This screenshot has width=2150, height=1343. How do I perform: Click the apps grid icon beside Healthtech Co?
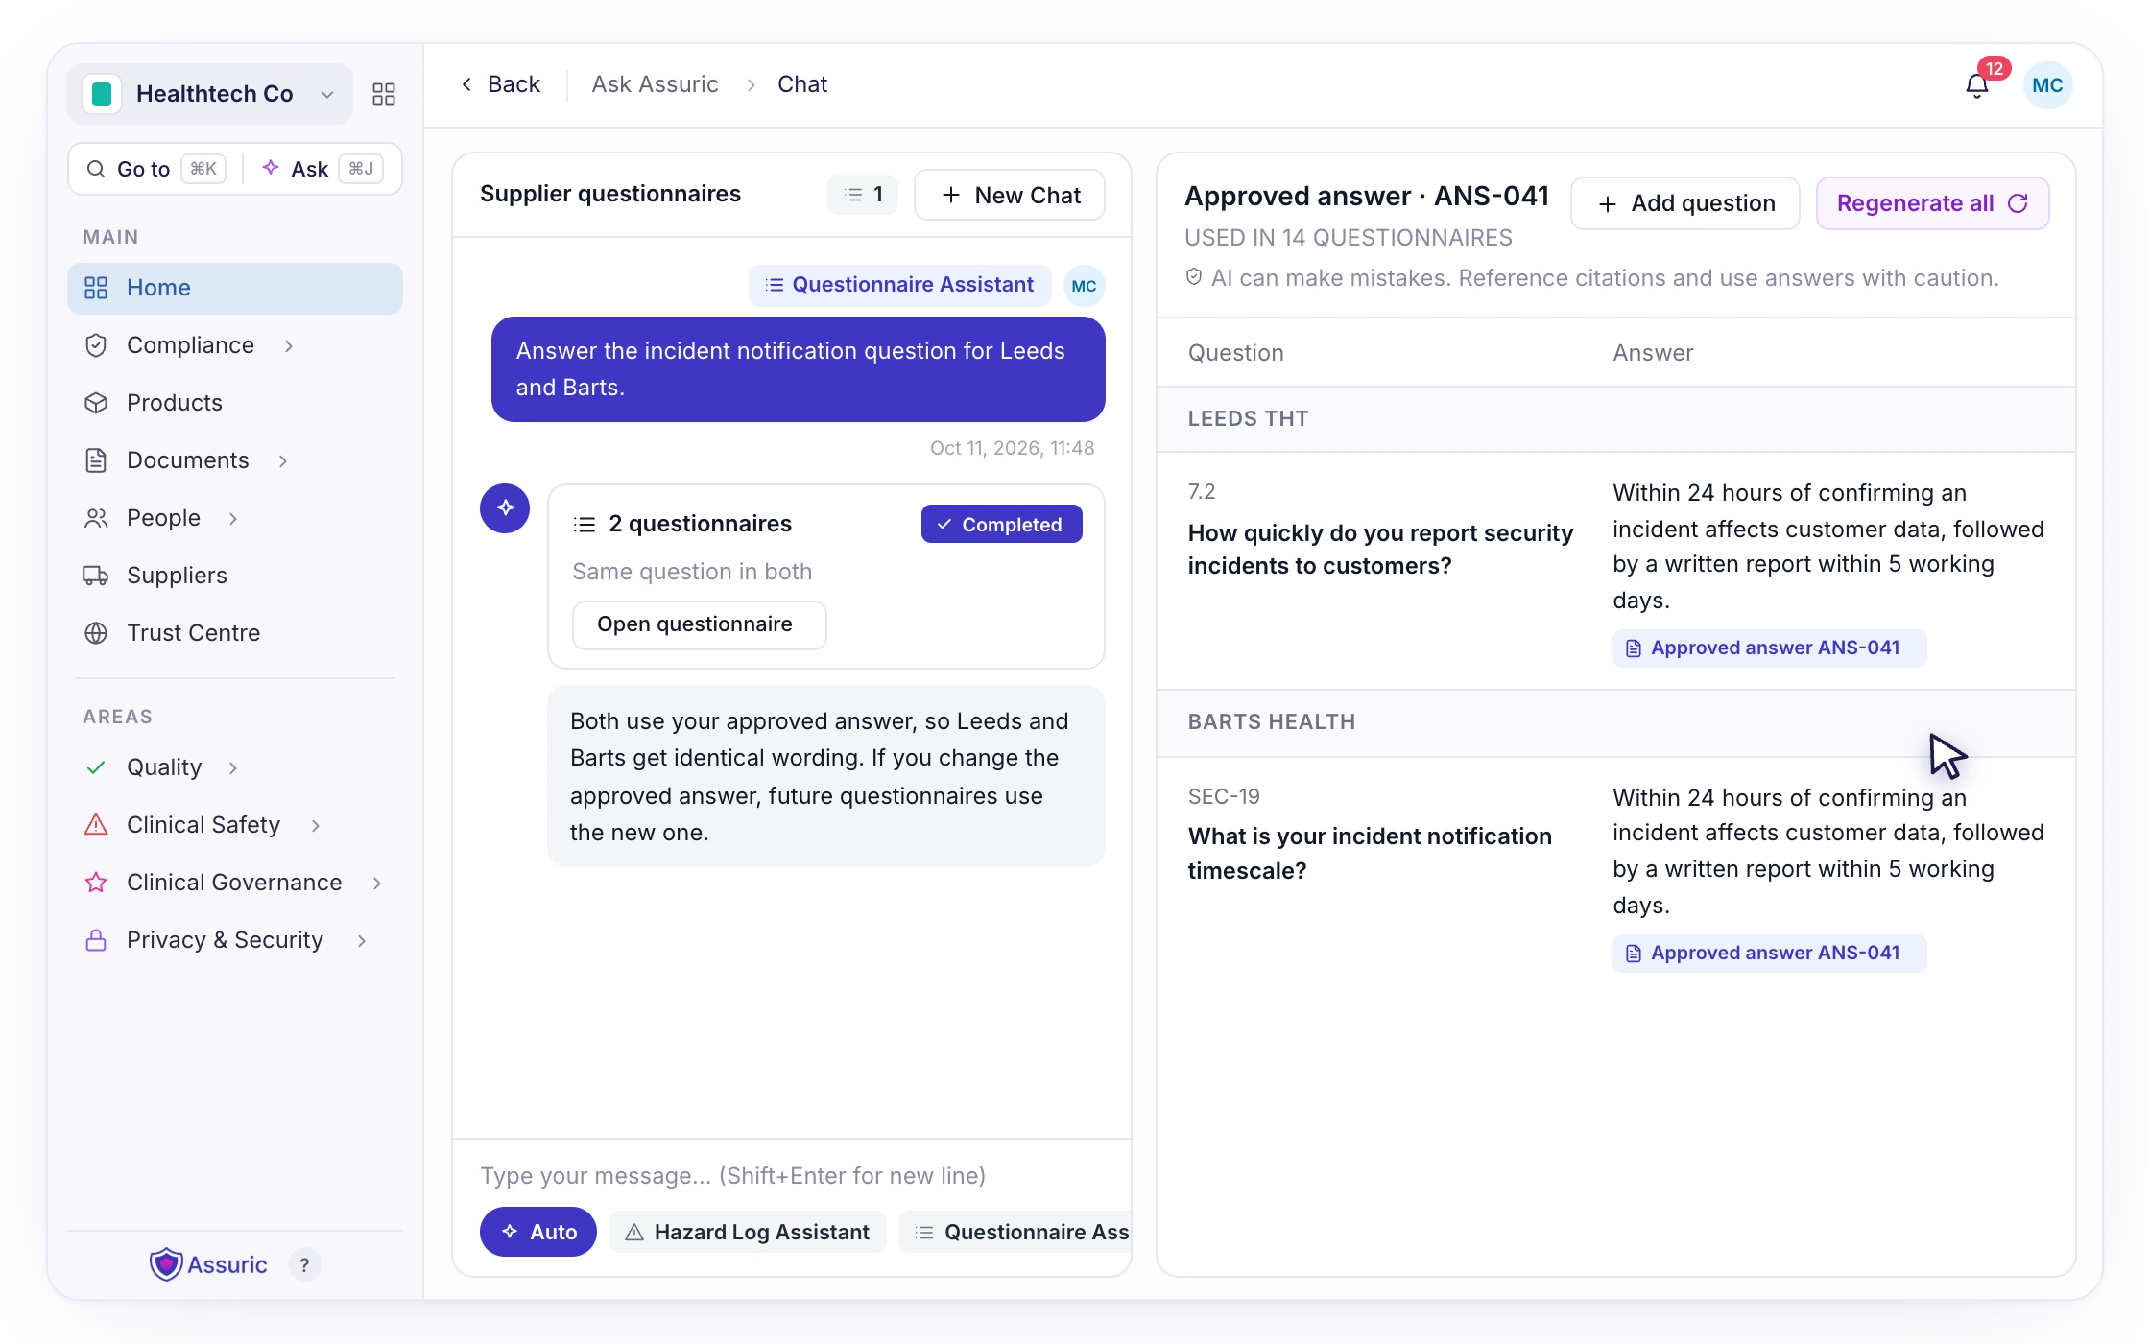(384, 94)
